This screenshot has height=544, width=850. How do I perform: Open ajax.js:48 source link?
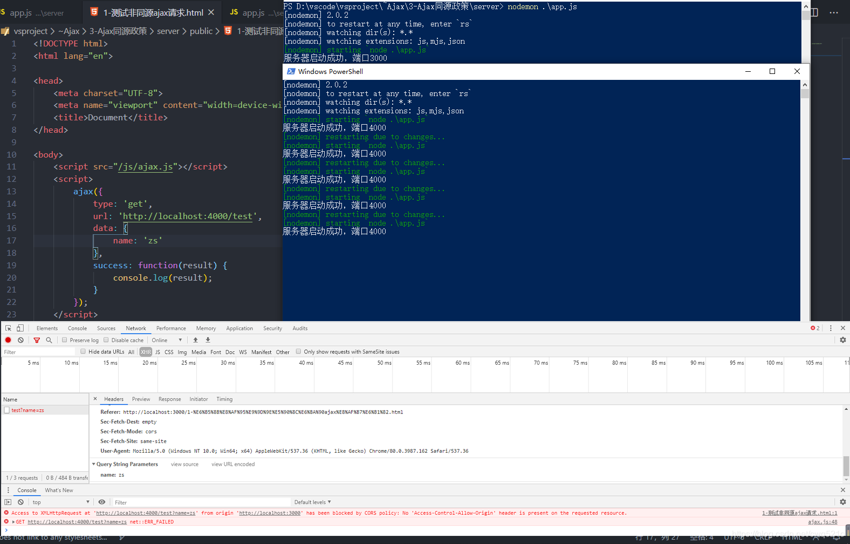[822, 522]
